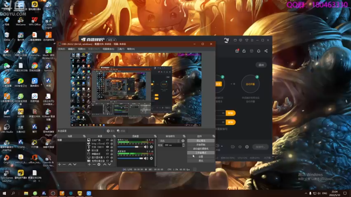Open microphone channel gear settings

[151, 147]
